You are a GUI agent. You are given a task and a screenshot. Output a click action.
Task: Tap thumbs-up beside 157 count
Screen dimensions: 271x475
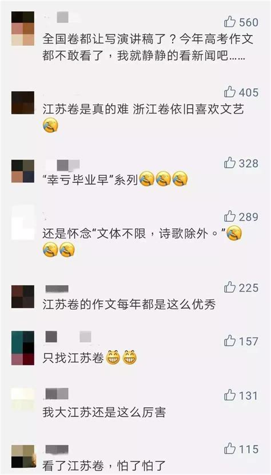(x=230, y=341)
